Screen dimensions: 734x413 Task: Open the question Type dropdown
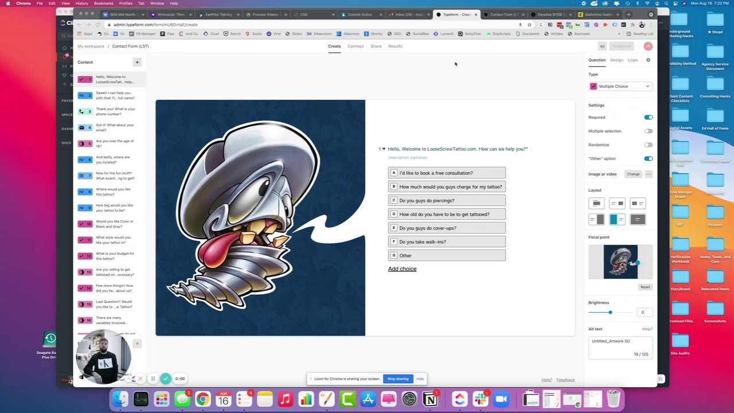coord(620,86)
